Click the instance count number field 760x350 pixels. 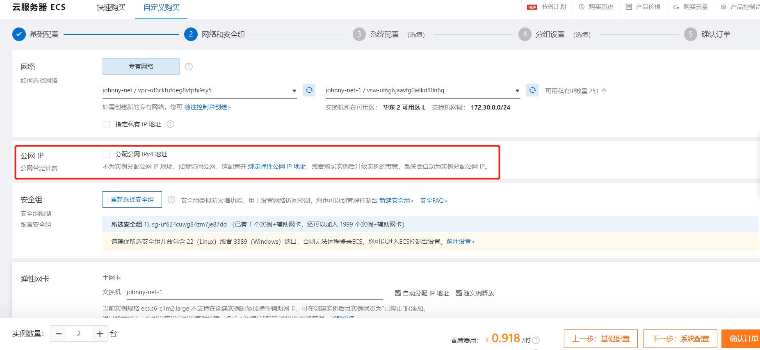point(79,334)
